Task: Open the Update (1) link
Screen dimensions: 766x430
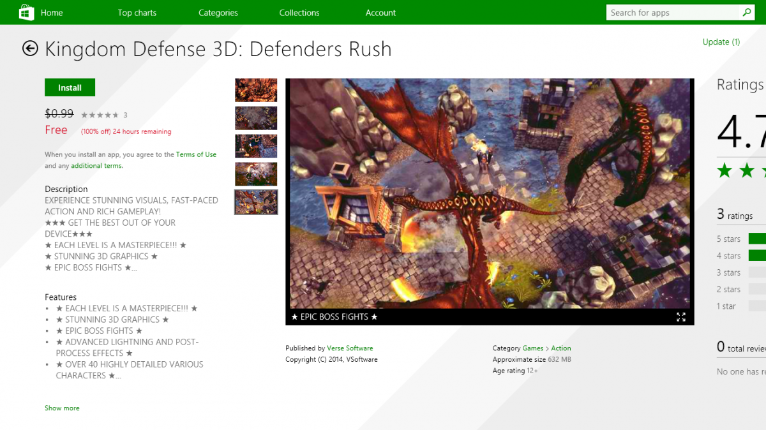Action: (721, 42)
